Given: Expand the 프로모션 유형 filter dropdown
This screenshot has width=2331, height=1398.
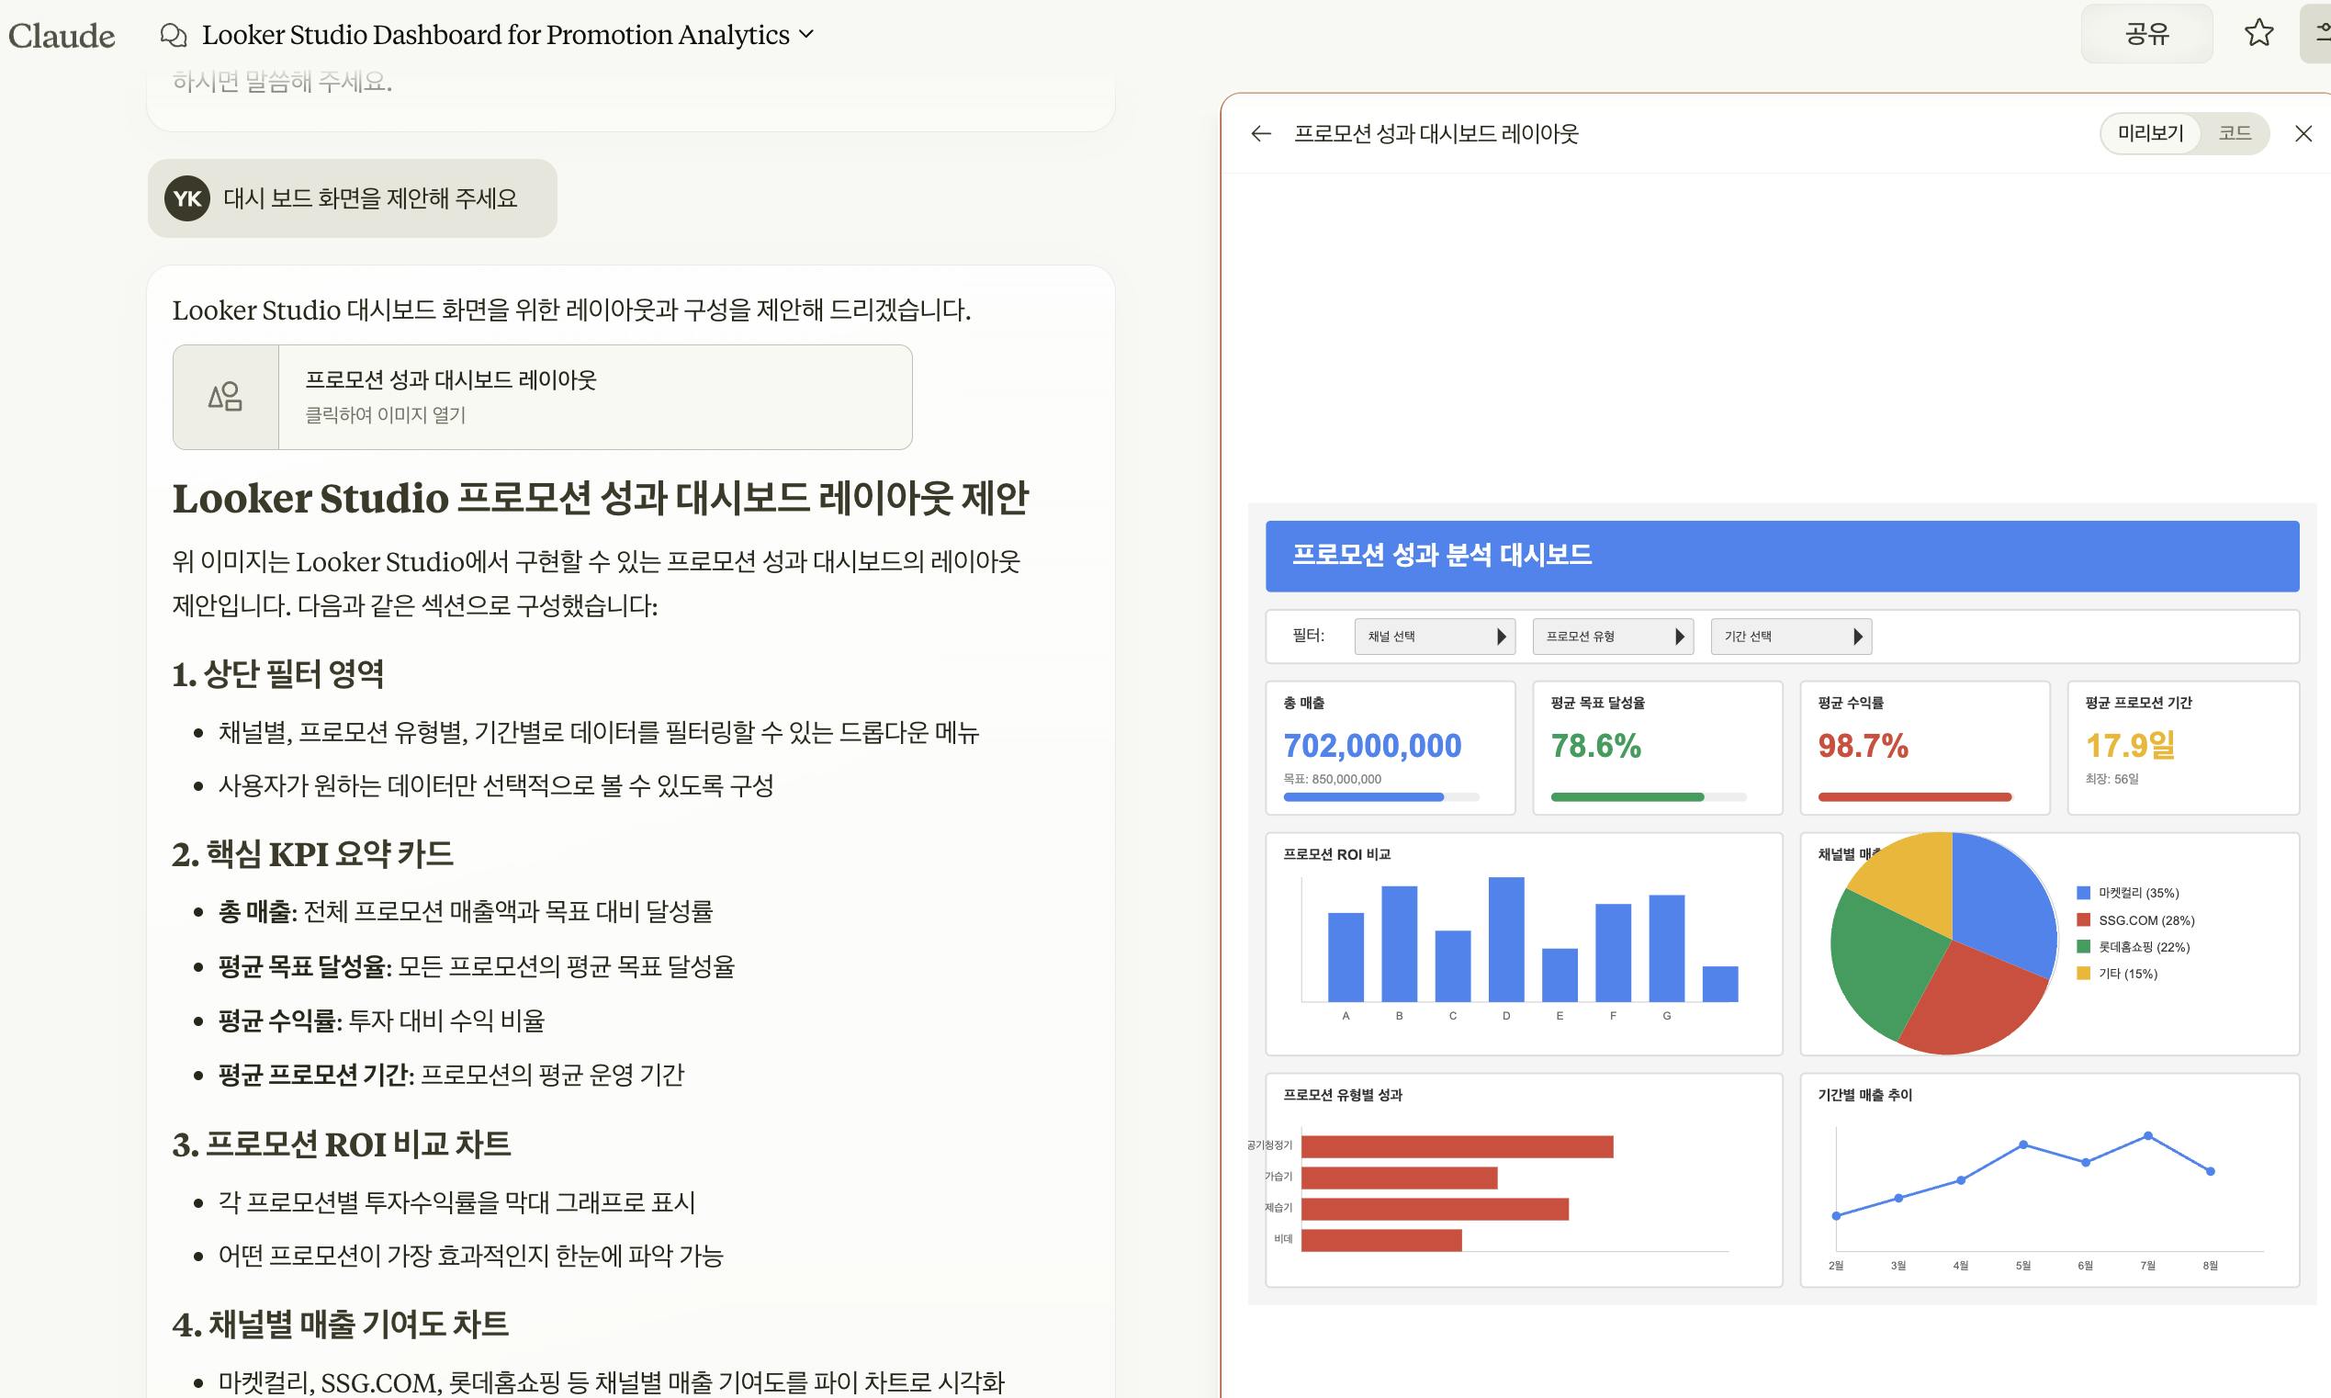Looking at the screenshot, I should (1613, 637).
